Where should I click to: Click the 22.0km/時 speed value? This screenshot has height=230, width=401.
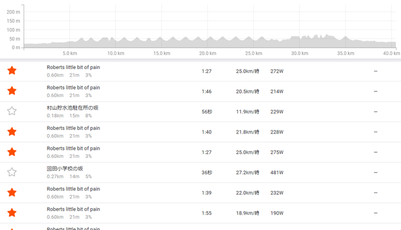(247, 192)
